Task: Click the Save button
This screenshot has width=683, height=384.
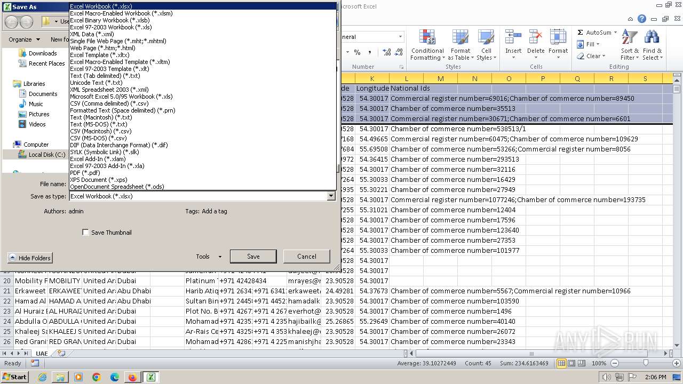Action: 253,257
